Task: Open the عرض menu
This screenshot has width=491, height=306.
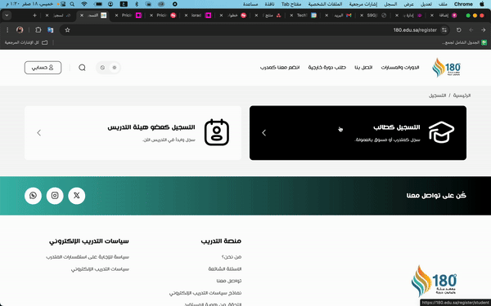Action: pyautogui.click(x=408, y=4)
